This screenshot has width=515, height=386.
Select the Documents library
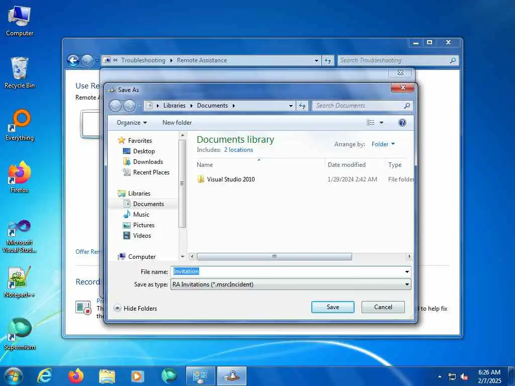(x=148, y=204)
